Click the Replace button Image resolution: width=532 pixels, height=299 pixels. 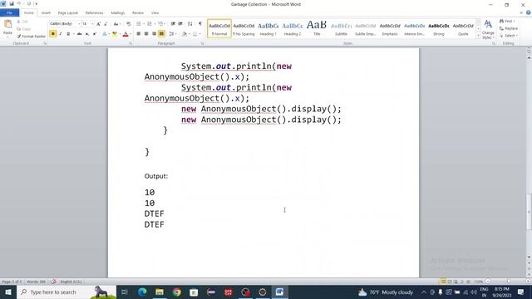(x=508, y=28)
